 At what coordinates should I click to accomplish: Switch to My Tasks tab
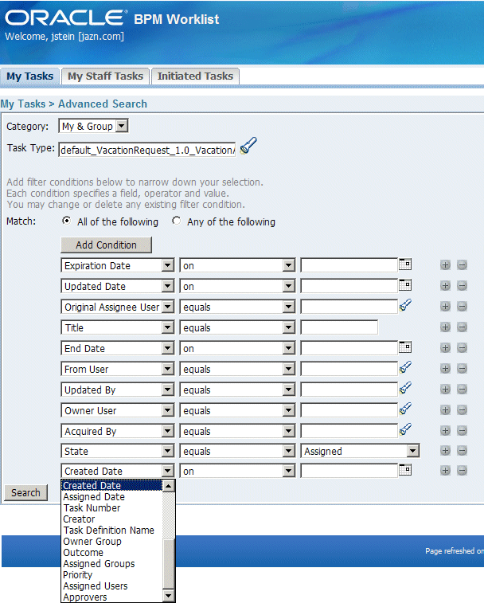[29, 76]
